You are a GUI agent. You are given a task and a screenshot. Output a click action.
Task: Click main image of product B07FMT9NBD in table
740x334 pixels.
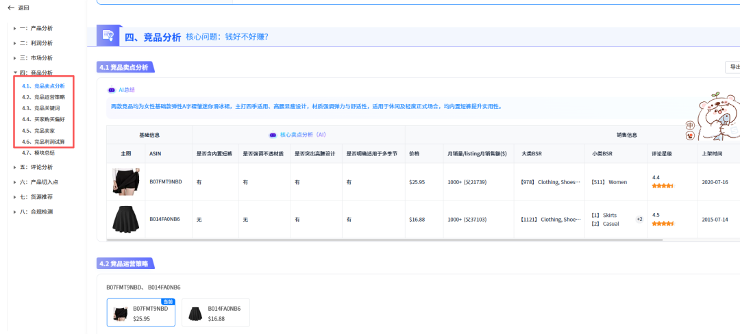click(126, 181)
